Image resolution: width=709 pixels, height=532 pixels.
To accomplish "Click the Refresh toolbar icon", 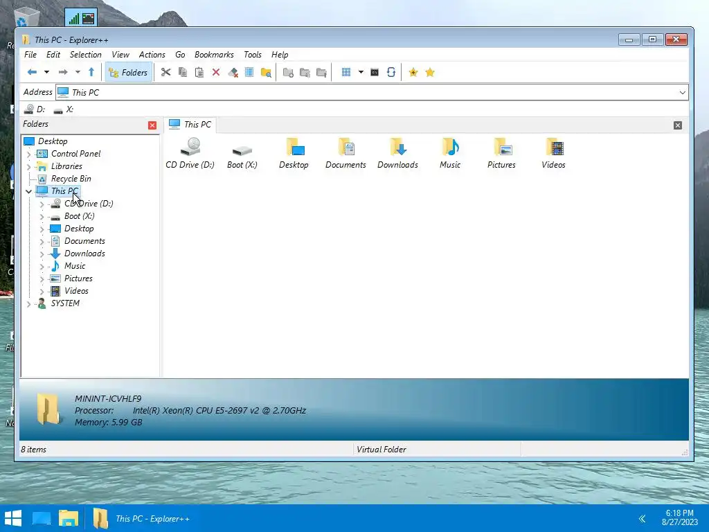I will 391,72.
